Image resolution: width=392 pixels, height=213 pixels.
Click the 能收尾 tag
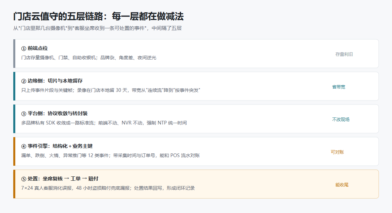click(342, 185)
